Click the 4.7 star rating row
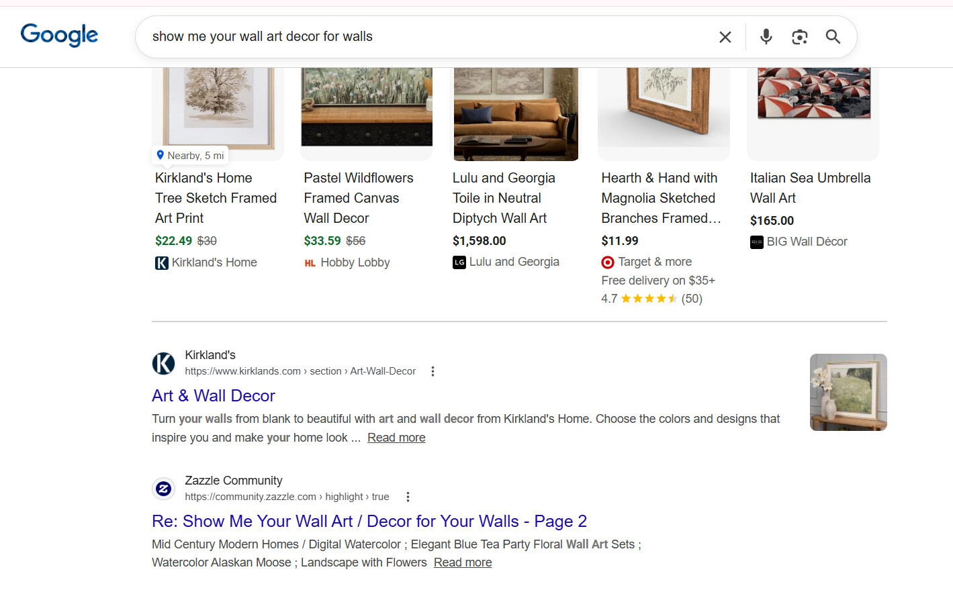This screenshot has width=953, height=590. pyautogui.click(x=651, y=299)
